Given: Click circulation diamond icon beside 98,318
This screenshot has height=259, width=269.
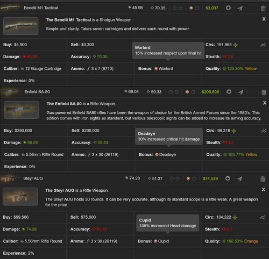Looking at the screenshot, I should point(233,131).
